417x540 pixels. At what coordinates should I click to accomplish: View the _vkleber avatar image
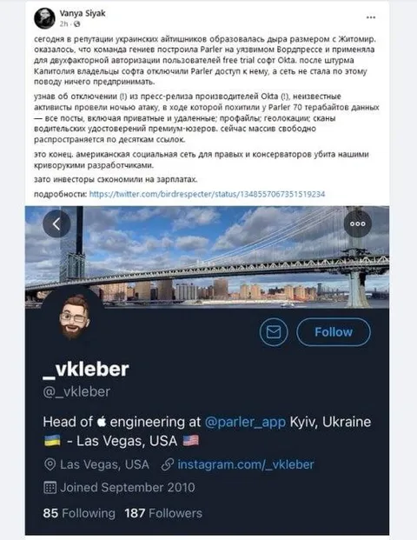point(73,317)
